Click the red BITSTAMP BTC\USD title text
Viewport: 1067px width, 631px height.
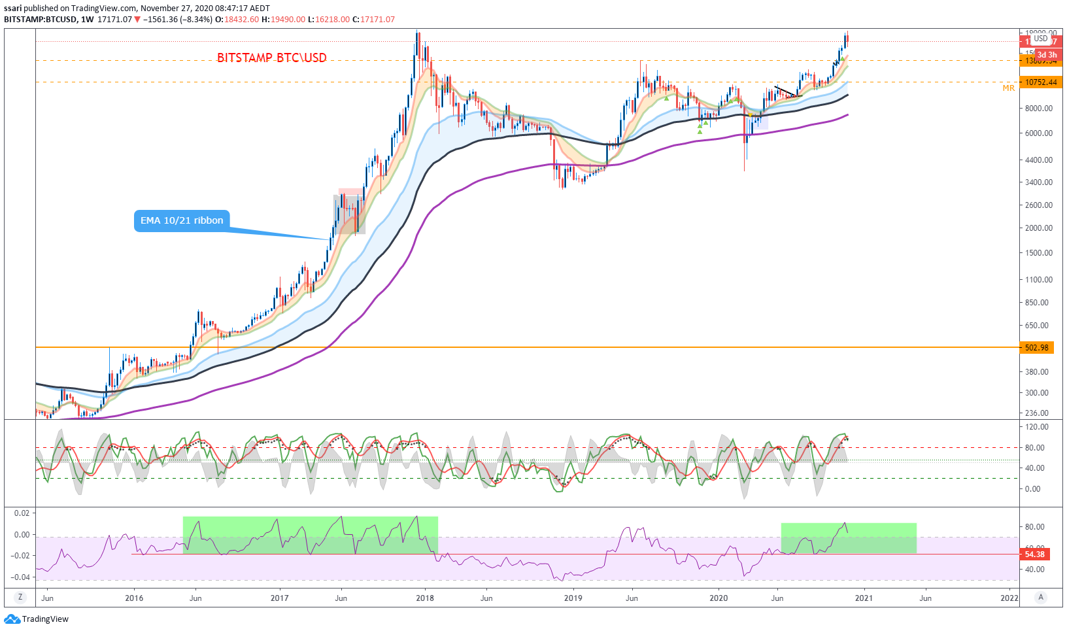272,58
